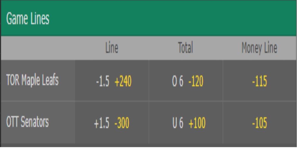Viewport: 297px width, 148px height.
Task: Select the -300 odds for Senators
Action: coord(121,123)
